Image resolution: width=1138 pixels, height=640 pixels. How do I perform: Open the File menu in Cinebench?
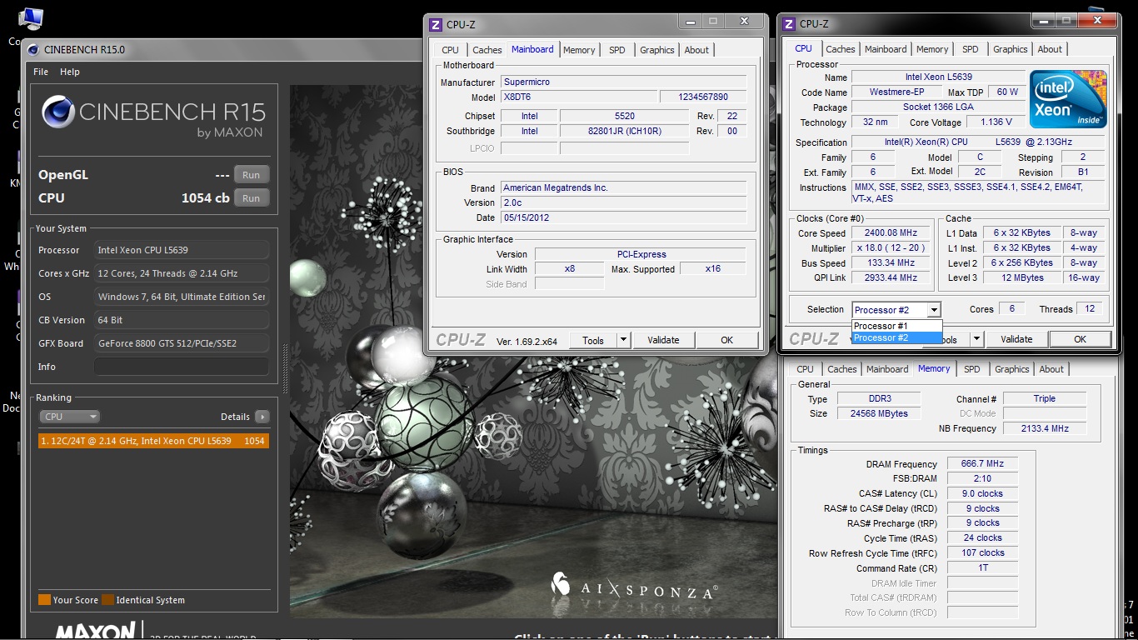pos(41,72)
